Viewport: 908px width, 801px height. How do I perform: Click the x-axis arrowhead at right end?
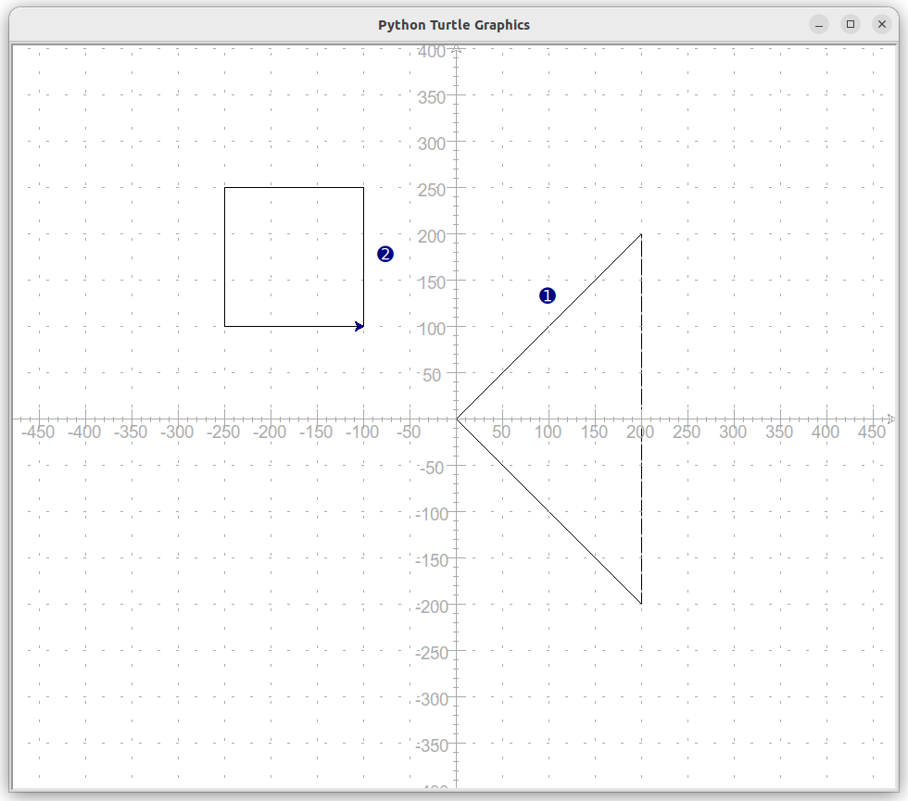click(891, 419)
